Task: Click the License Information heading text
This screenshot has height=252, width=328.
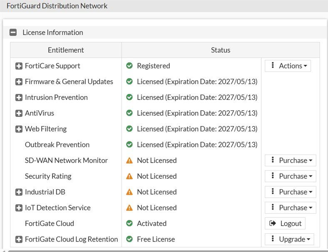Action: (x=53, y=32)
